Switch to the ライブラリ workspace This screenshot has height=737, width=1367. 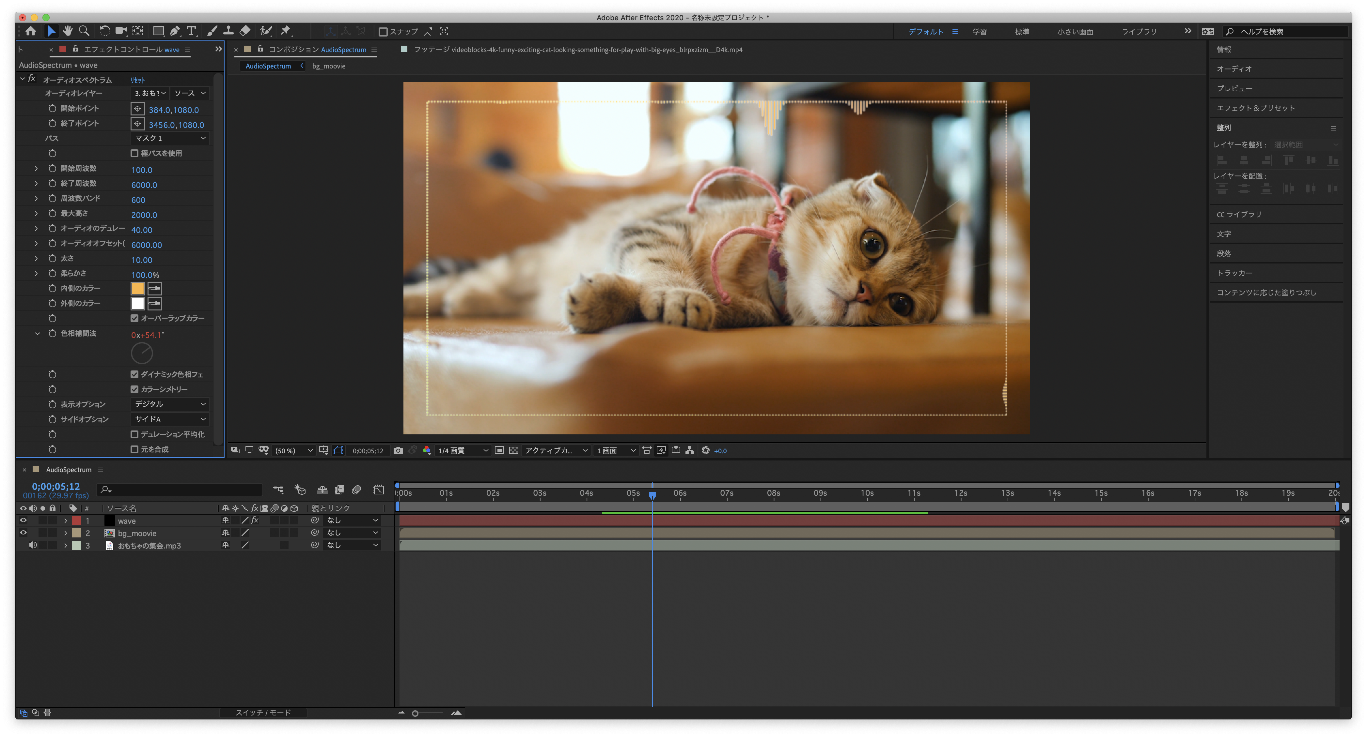(x=1139, y=32)
